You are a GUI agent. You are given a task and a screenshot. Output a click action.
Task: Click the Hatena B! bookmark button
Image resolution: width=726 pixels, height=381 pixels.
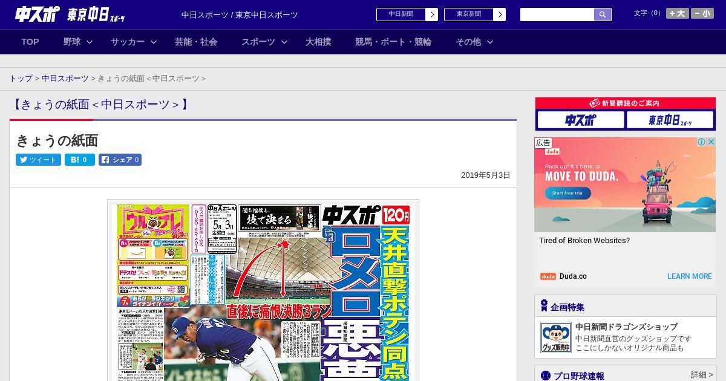80,160
